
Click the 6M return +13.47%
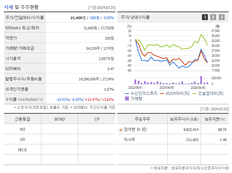[x=92, y=100]
